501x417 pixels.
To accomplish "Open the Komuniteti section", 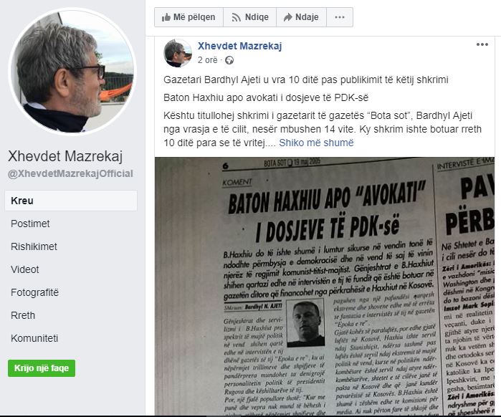I will pyautogui.click(x=34, y=338).
